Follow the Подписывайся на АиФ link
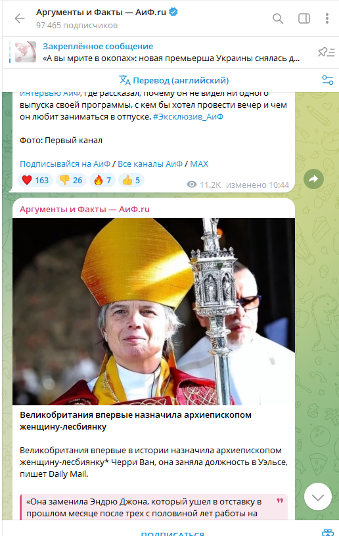 tap(65, 164)
